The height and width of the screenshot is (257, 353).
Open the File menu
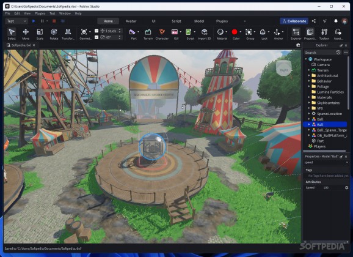[x=7, y=13]
